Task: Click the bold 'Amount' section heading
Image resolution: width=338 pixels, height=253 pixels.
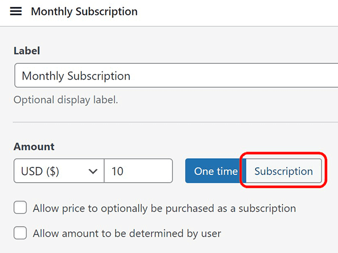Action: pyautogui.click(x=34, y=147)
